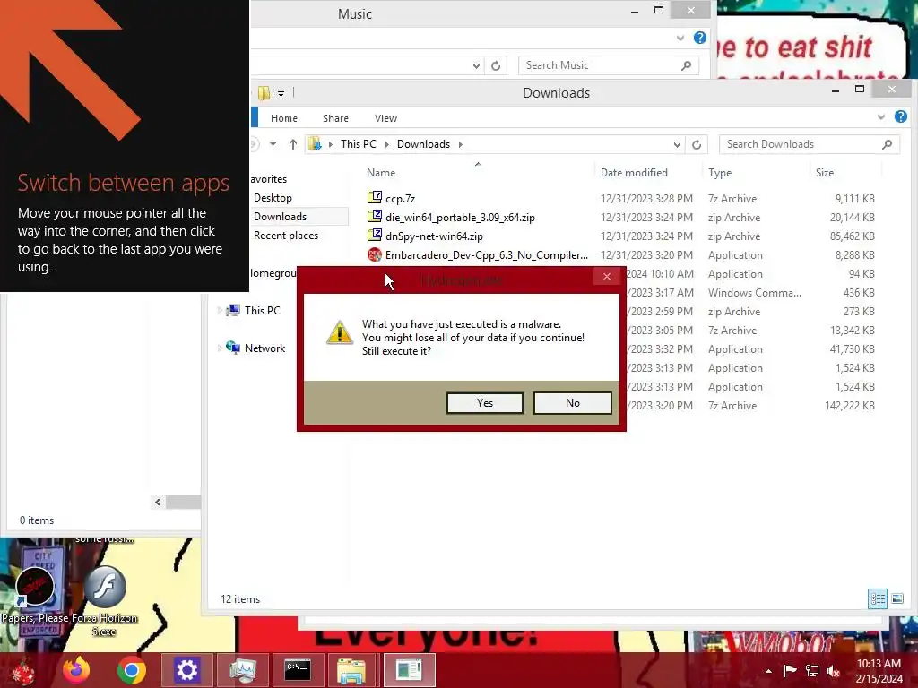Viewport: 918px width, 688px height.
Task: Open the PC settings gear taskbar icon
Action: pyautogui.click(x=186, y=670)
